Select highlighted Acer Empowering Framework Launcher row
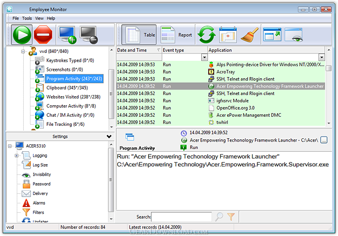The width and height of the screenshot is (338, 236). pyautogui.click(x=221, y=86)
